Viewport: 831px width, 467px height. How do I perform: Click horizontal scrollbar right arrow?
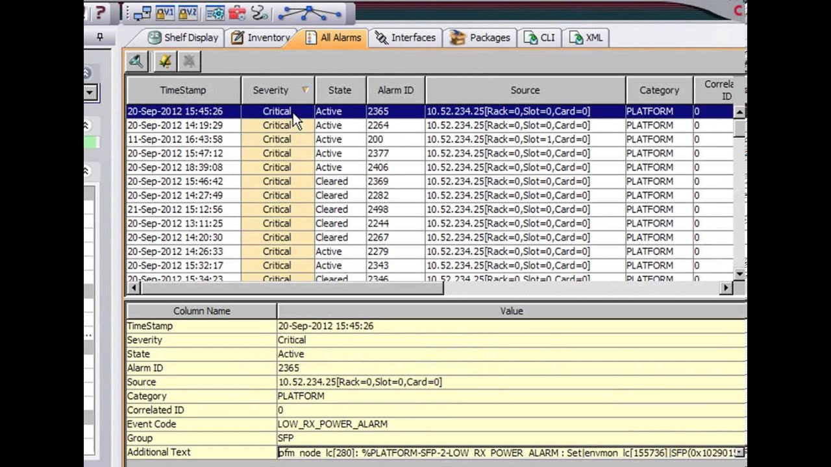coord(726,288)
